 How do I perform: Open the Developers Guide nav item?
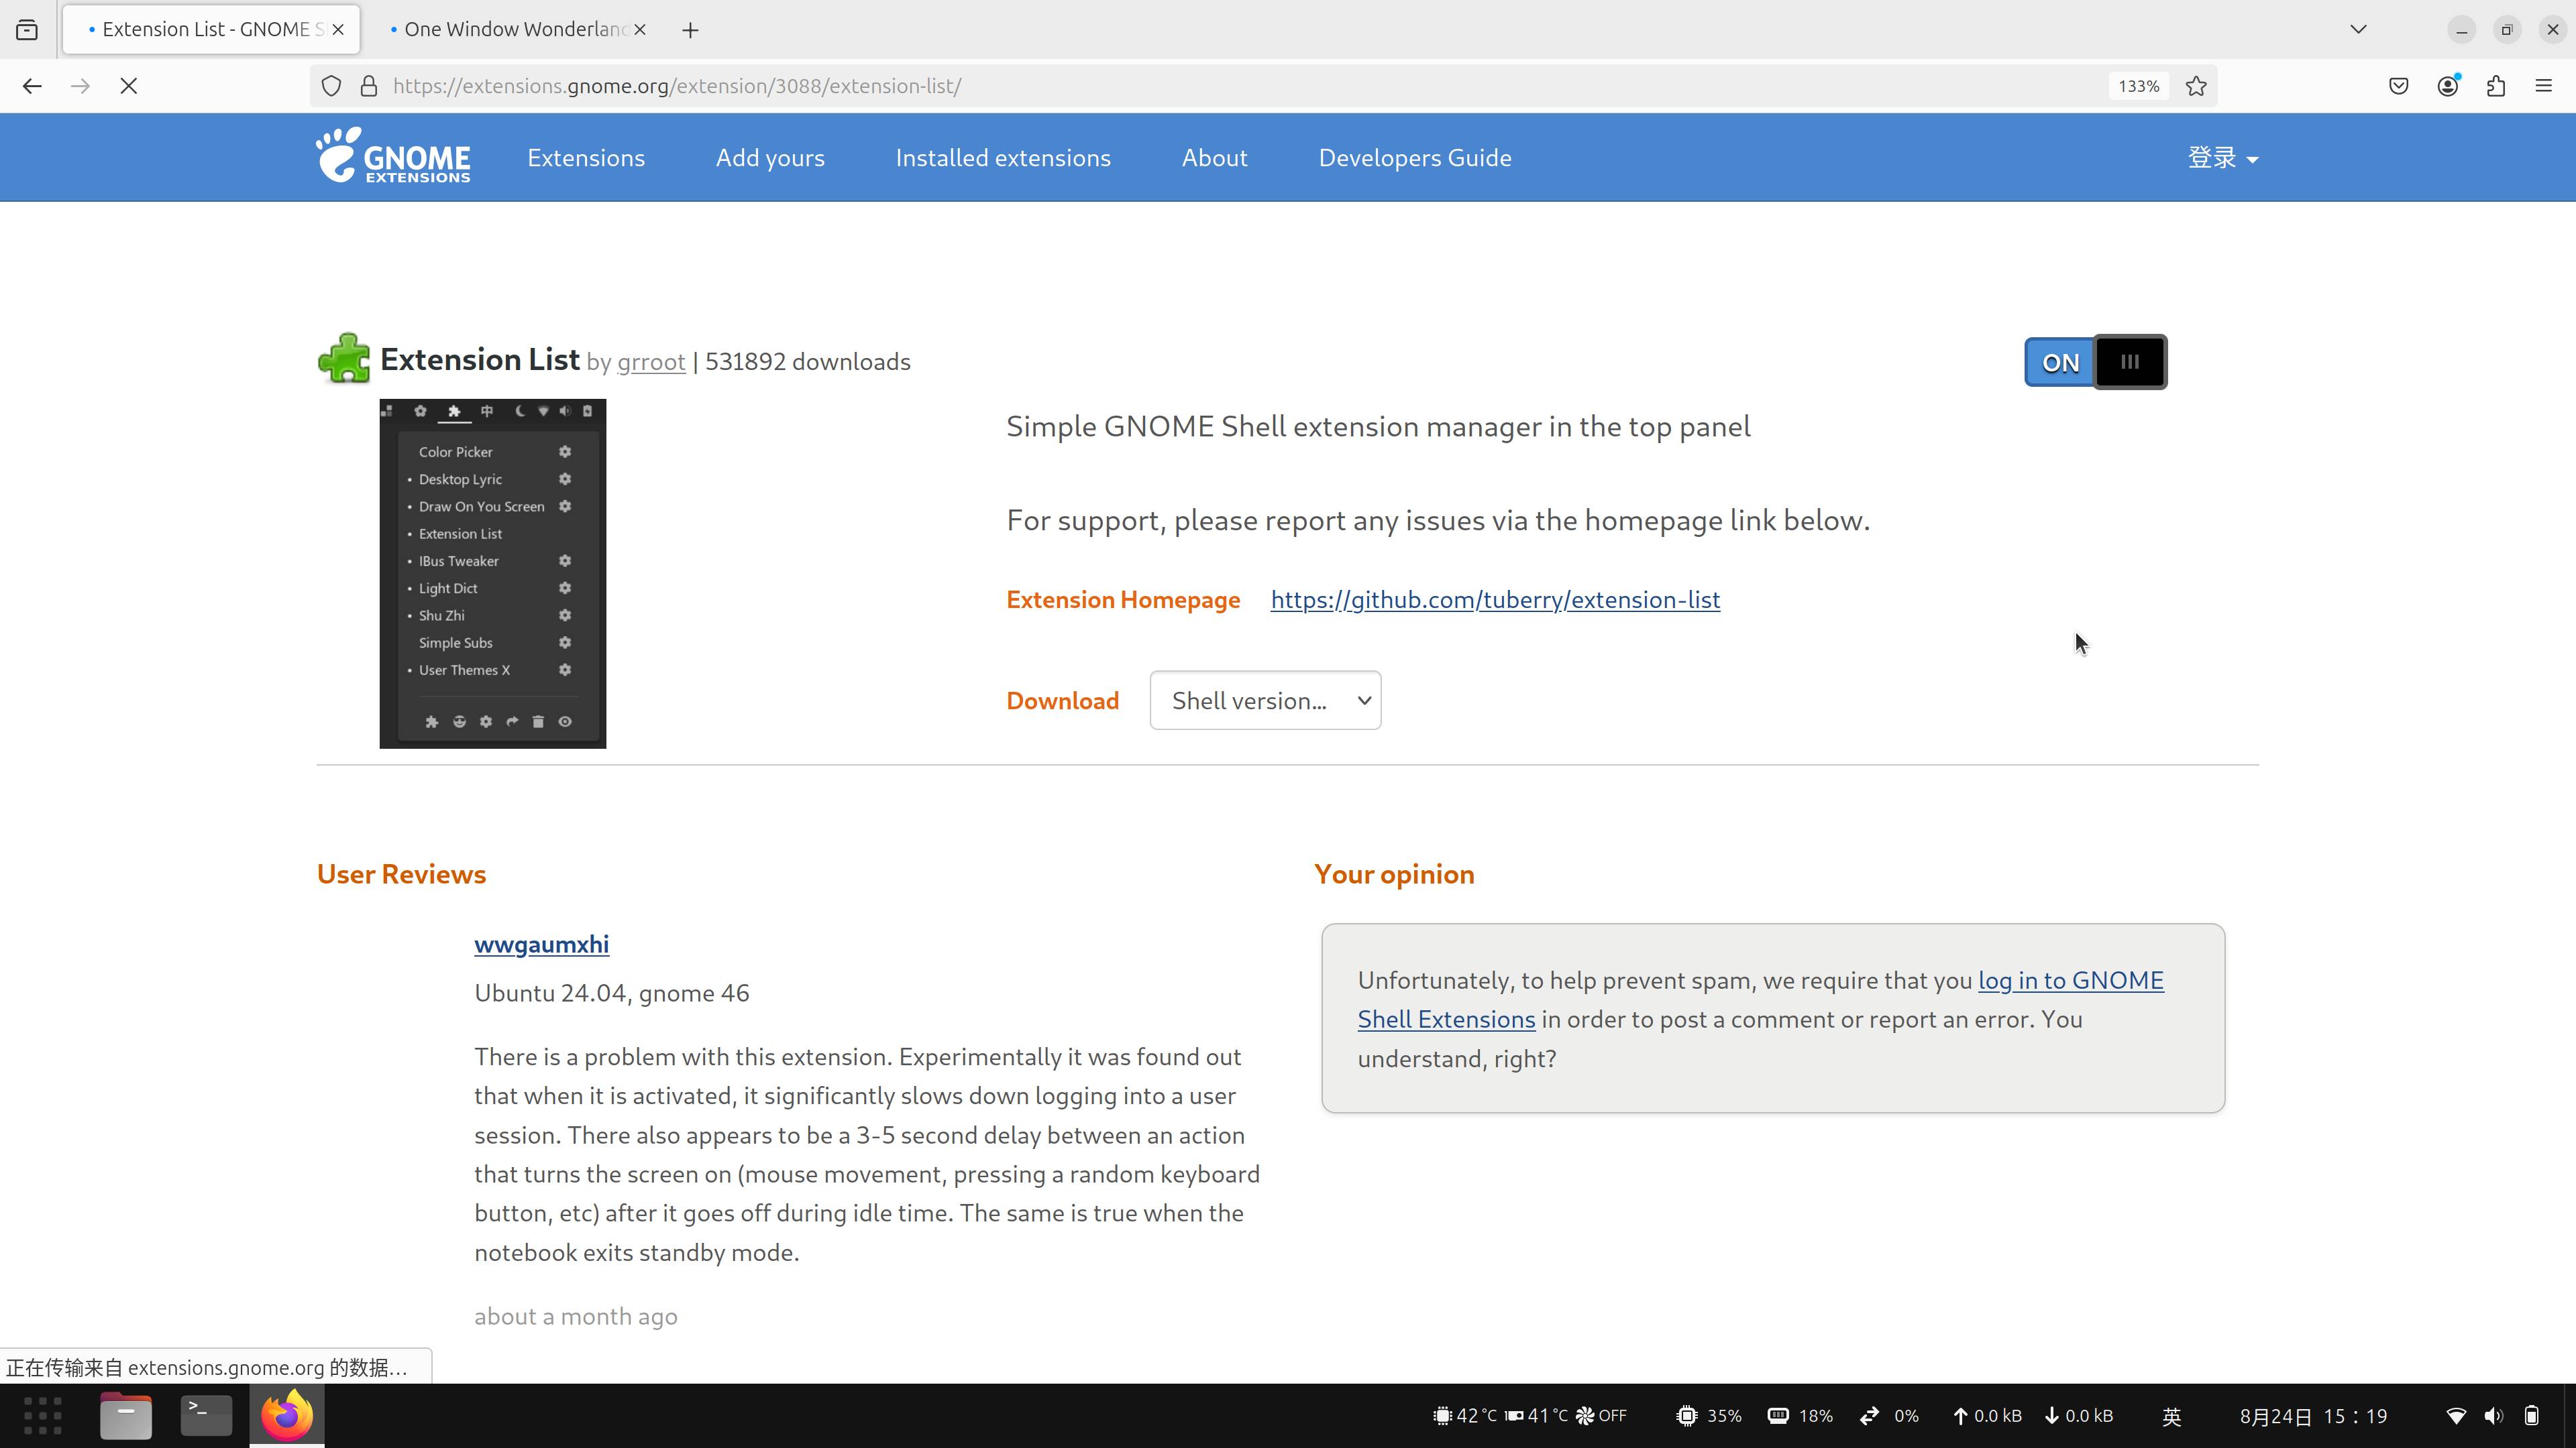[1415, 158]
